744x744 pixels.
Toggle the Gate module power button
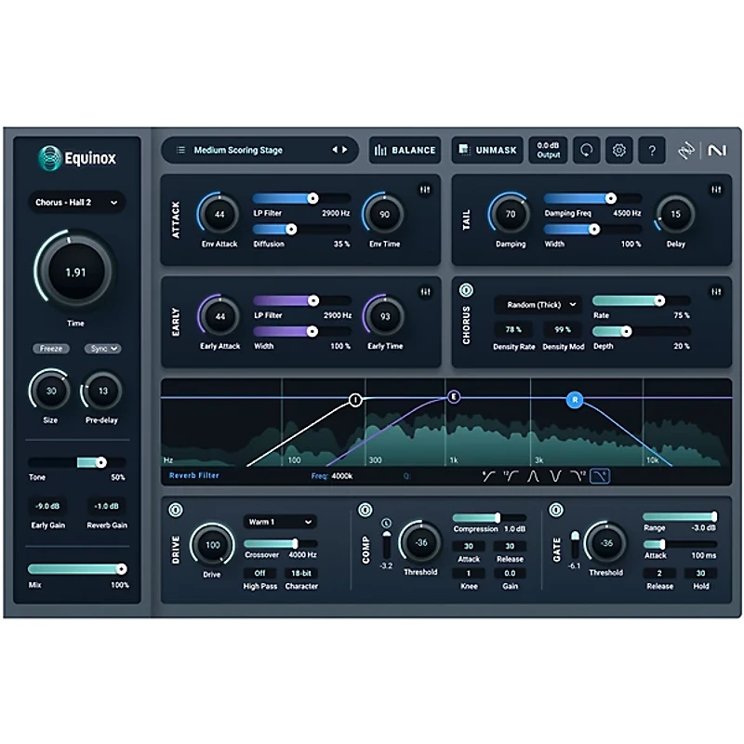point(556,510)
